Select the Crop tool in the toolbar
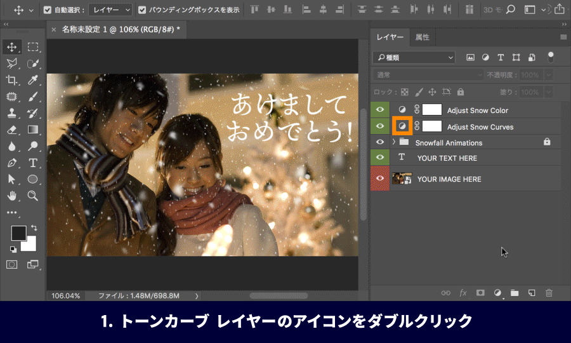The width and height of the screenshot is (571, 343). pos(12,79)
